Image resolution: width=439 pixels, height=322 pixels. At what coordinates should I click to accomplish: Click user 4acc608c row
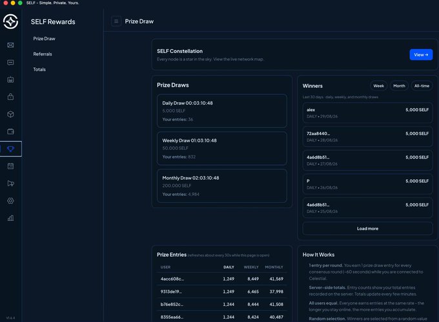coord(222,279)
